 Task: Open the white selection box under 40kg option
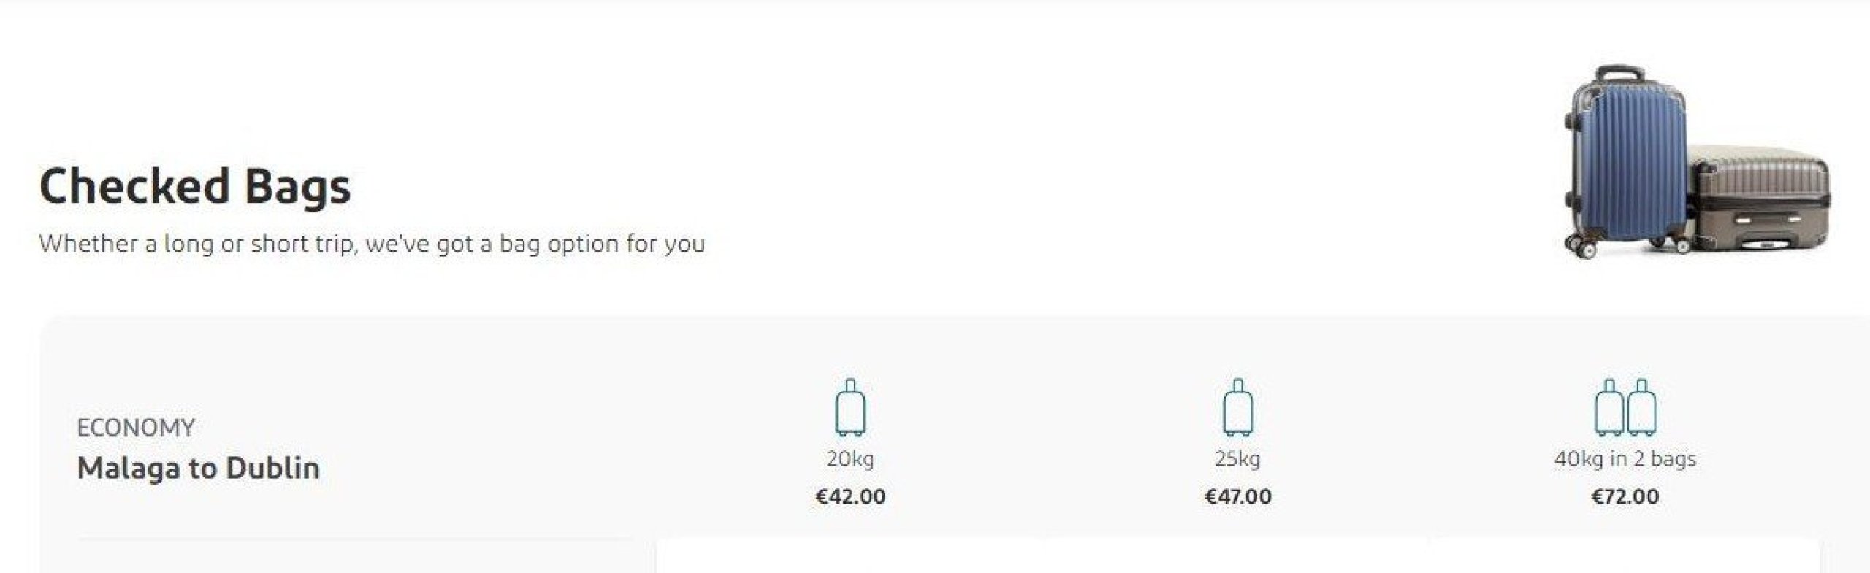point(1625,556)
